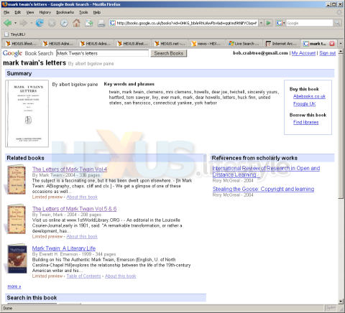Click the search magnifier icon
The width and height of the screenshot is (345, 313).
coord(337,23)
